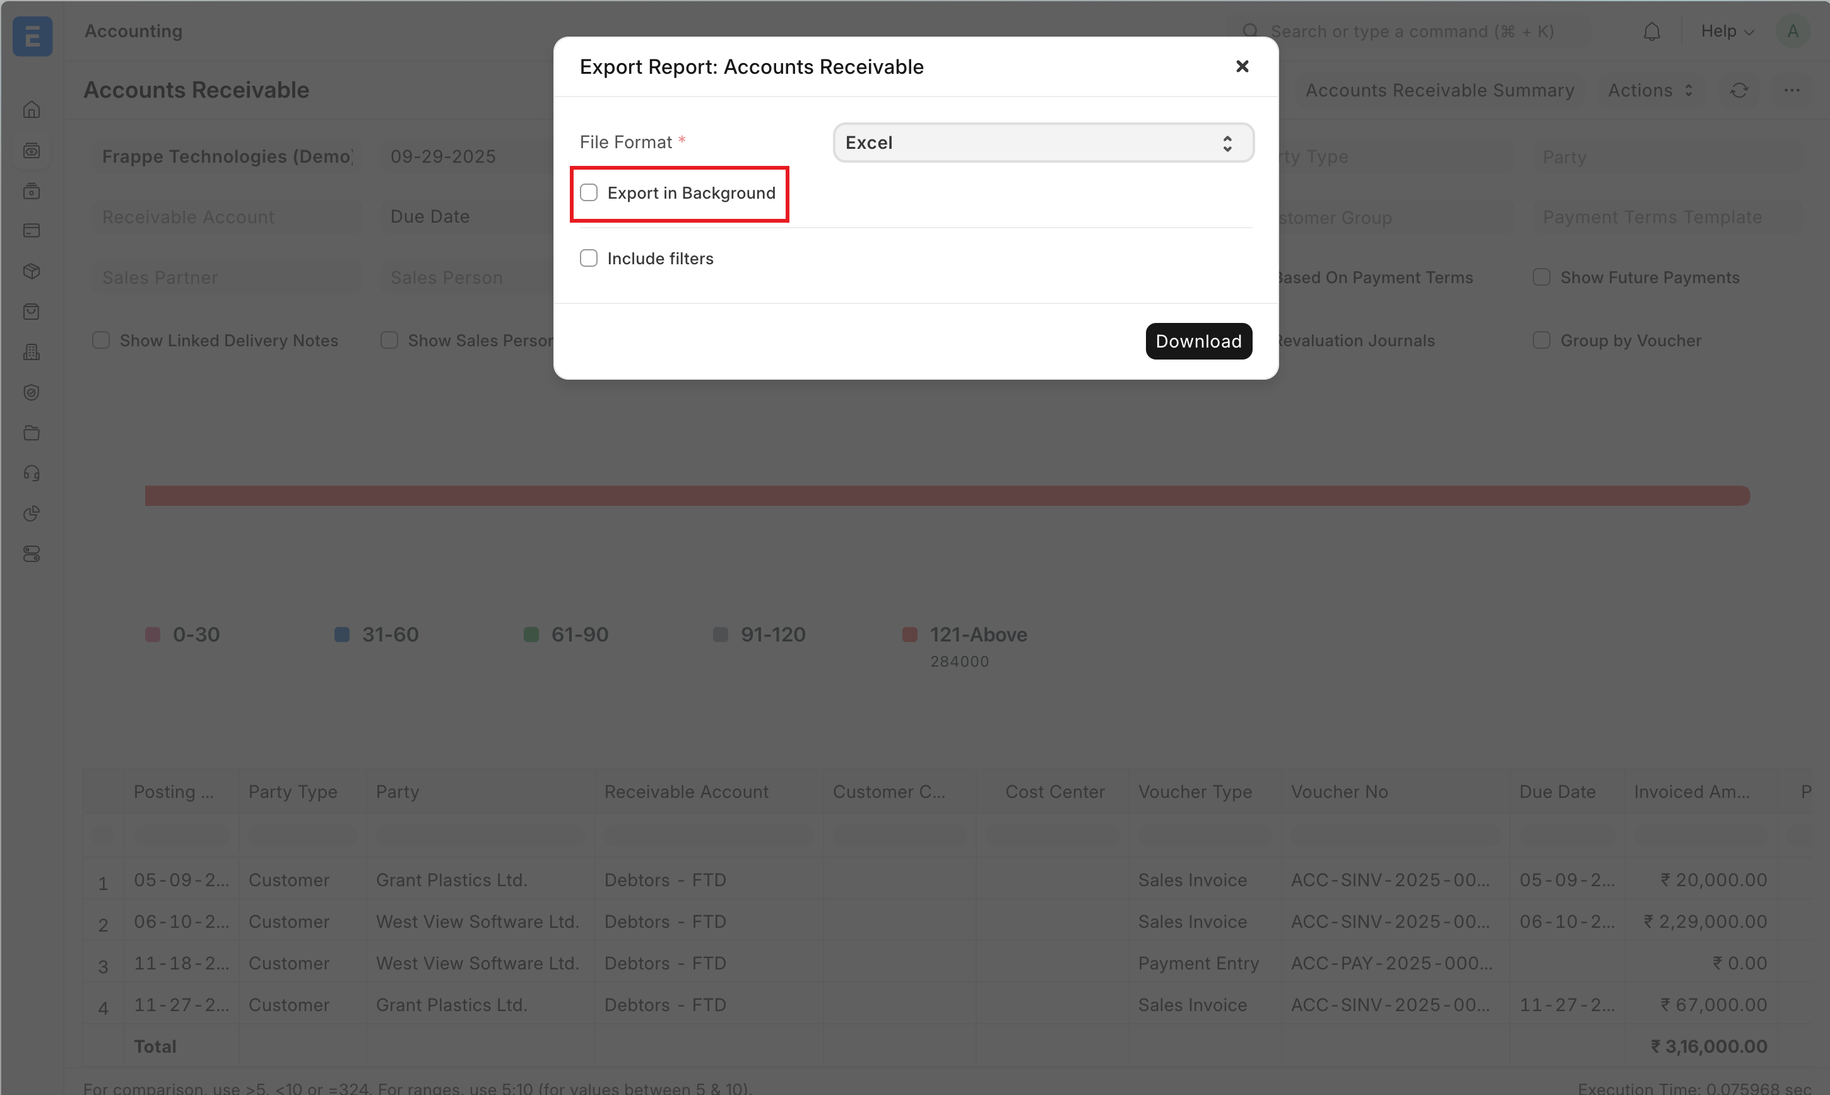
Task: Click the shopping bag icon in sidebar
Action: pos(31,312)
